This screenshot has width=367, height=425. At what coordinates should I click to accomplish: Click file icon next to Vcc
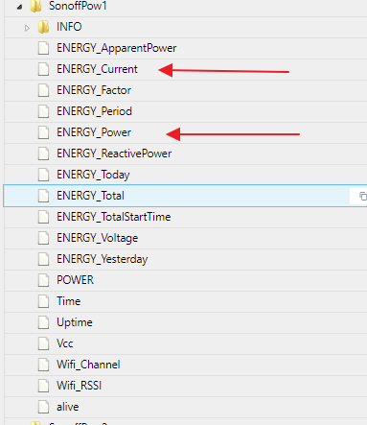tap(43, 343)
